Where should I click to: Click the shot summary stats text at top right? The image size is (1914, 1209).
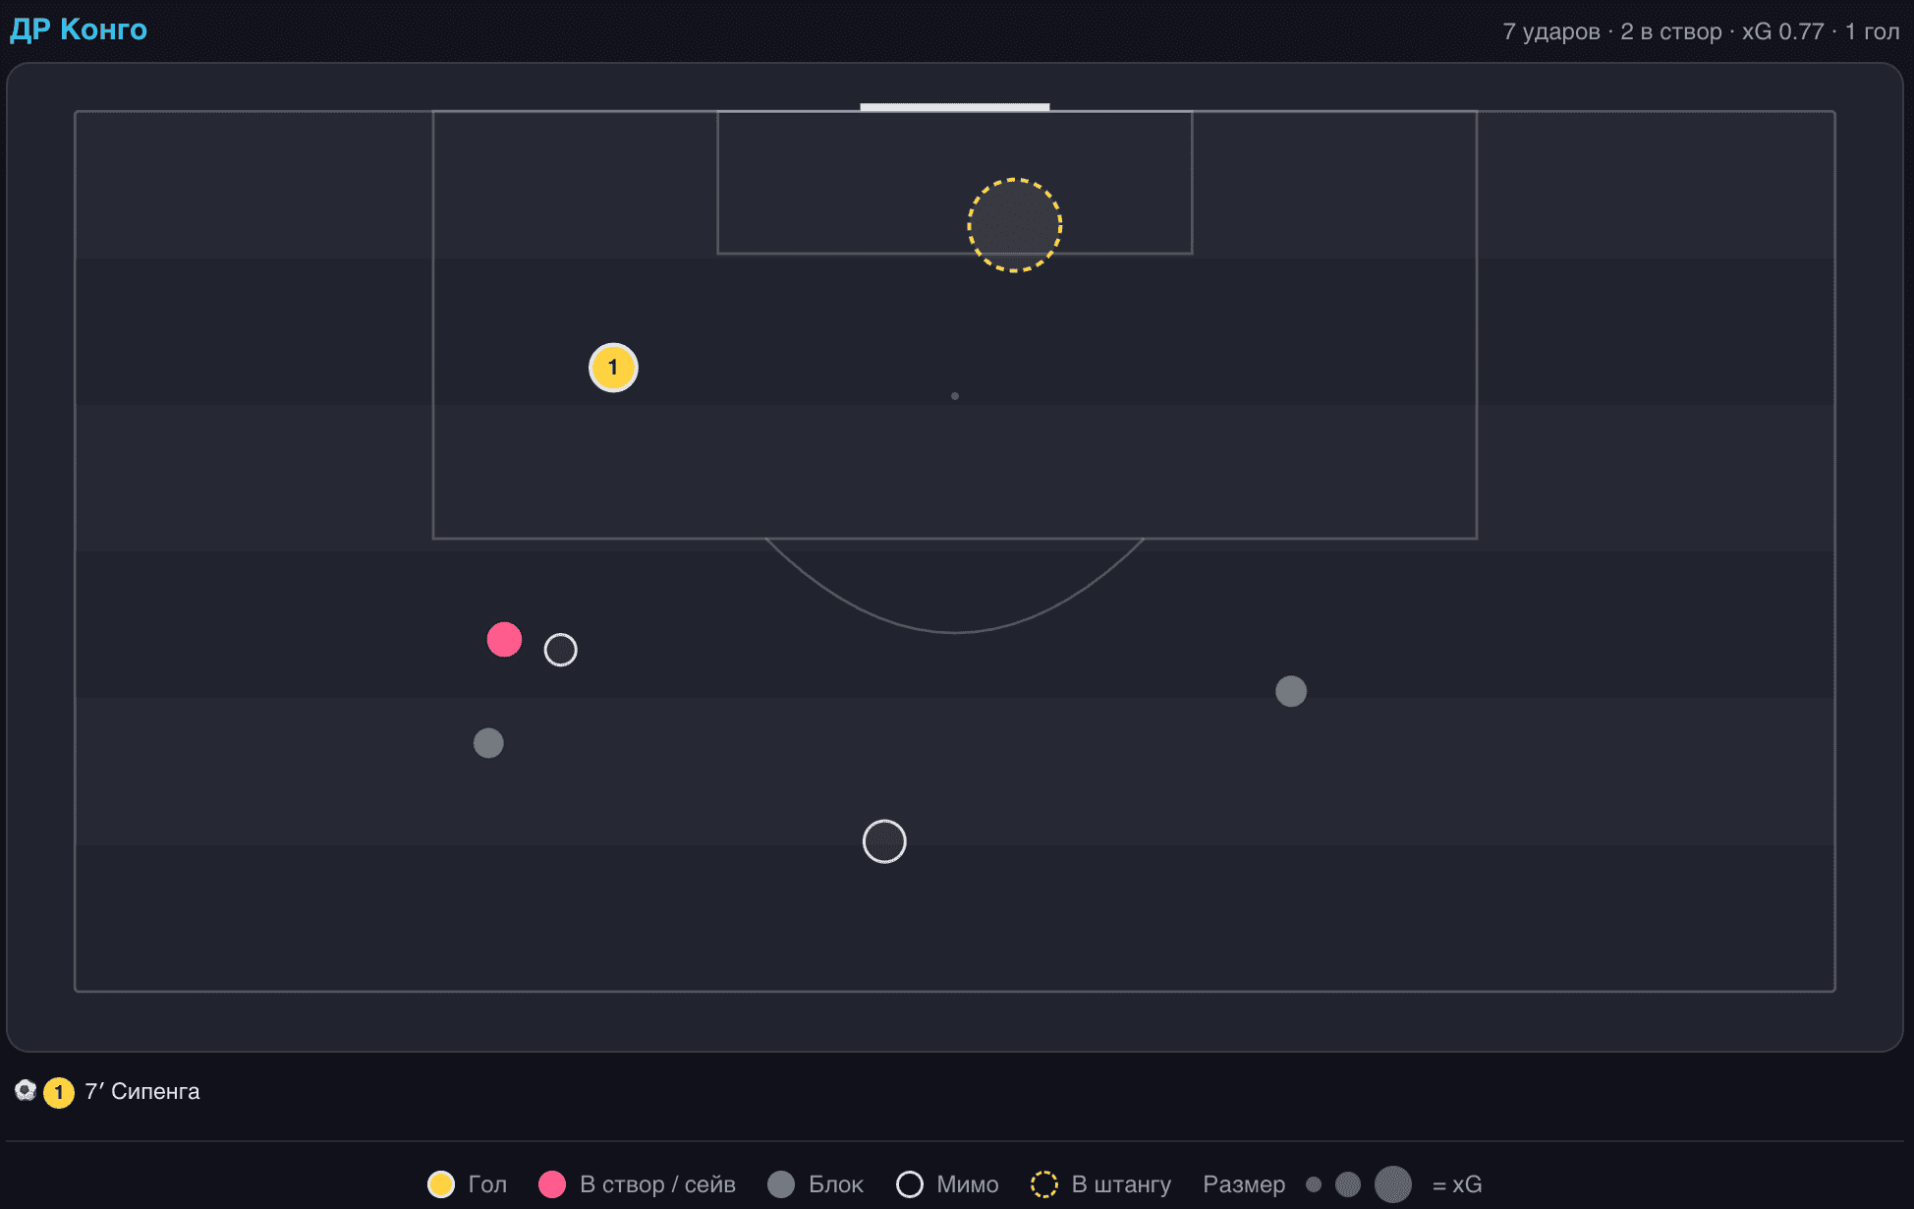pos(1701,31)
